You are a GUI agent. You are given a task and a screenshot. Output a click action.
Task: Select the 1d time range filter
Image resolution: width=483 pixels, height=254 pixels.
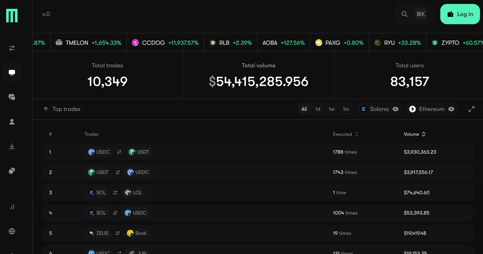(318, 109)
